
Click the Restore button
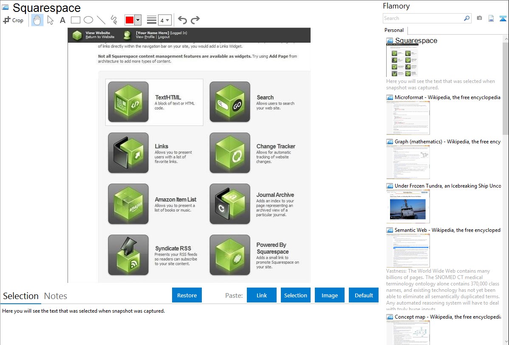(x=187, y=295)
